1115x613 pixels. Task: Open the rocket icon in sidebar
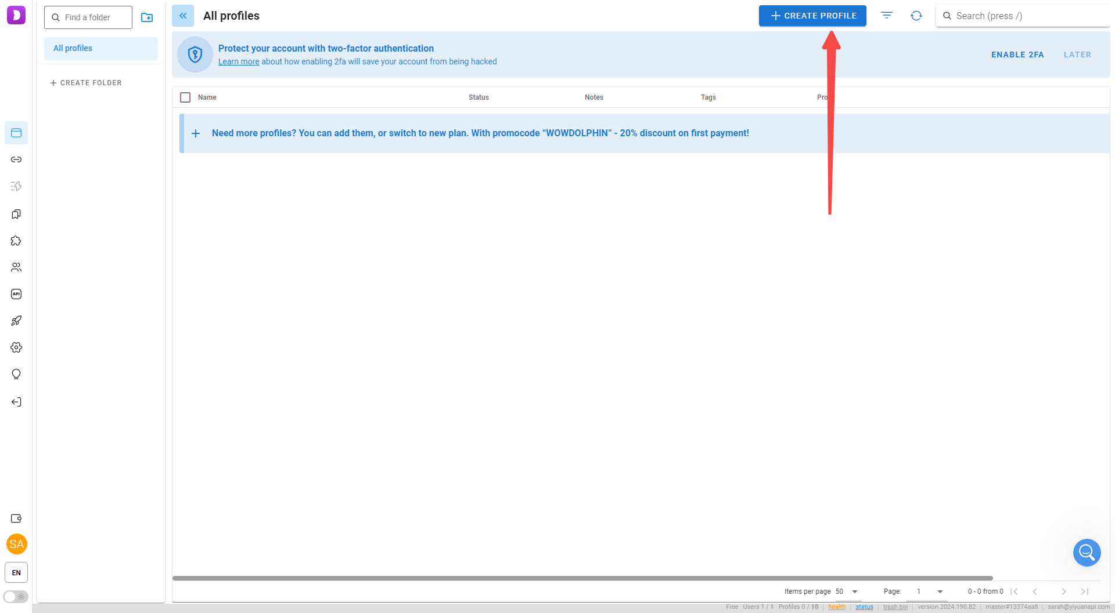pyautogui.click(x=16, y=321)
